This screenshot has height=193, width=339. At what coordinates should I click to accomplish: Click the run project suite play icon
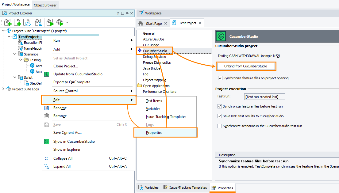coord(60,22)
